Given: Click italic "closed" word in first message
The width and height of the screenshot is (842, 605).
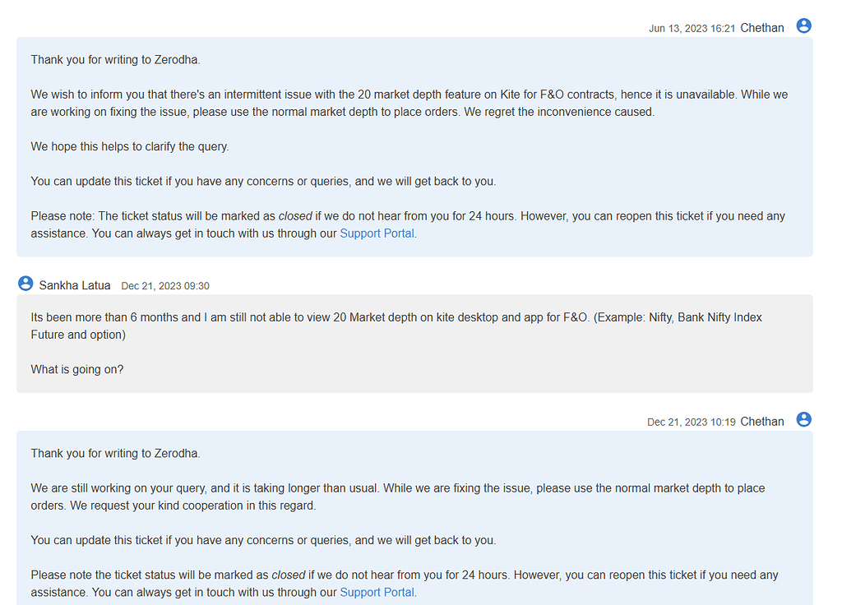Looking at the screenshot, I should click(295, 216).
